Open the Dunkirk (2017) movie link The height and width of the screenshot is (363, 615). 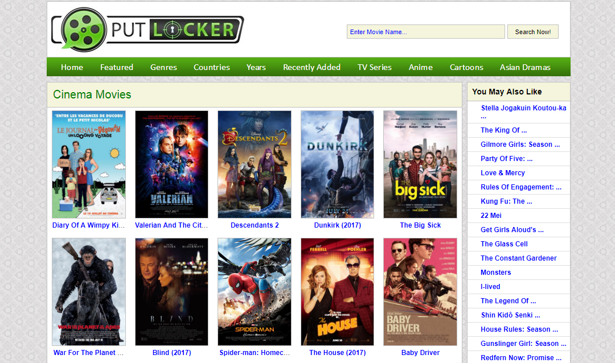(x=337, y=225)
